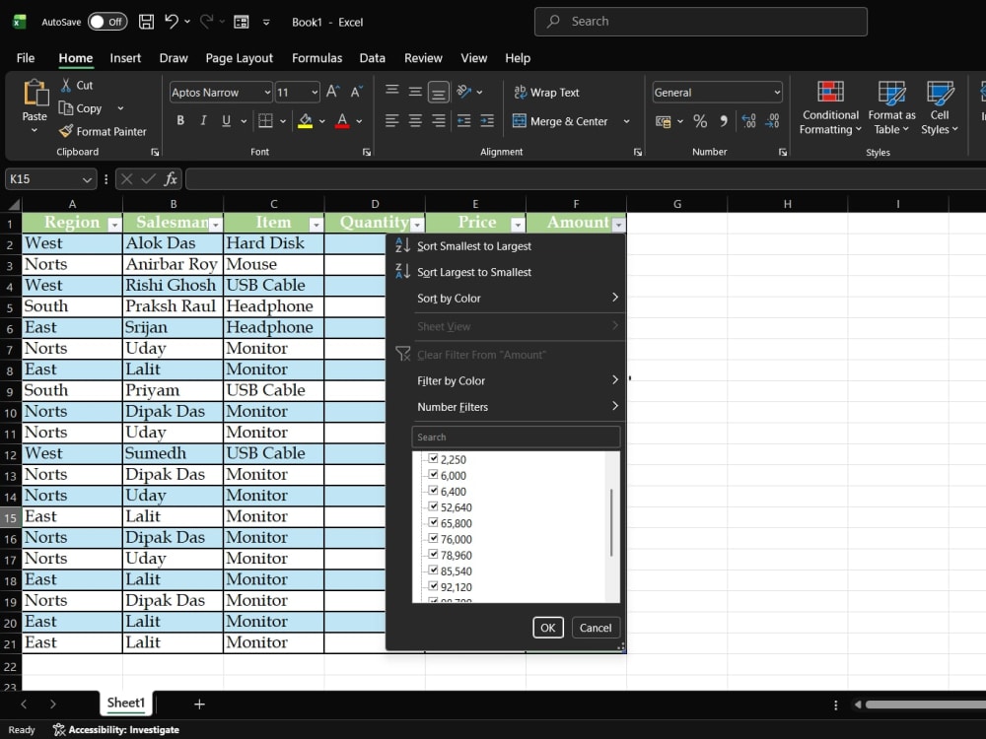This screenshot has width=986, height=739.
Task: Click Center horizontal align icon
Action: pyautogui.click(x=415, y=120)
